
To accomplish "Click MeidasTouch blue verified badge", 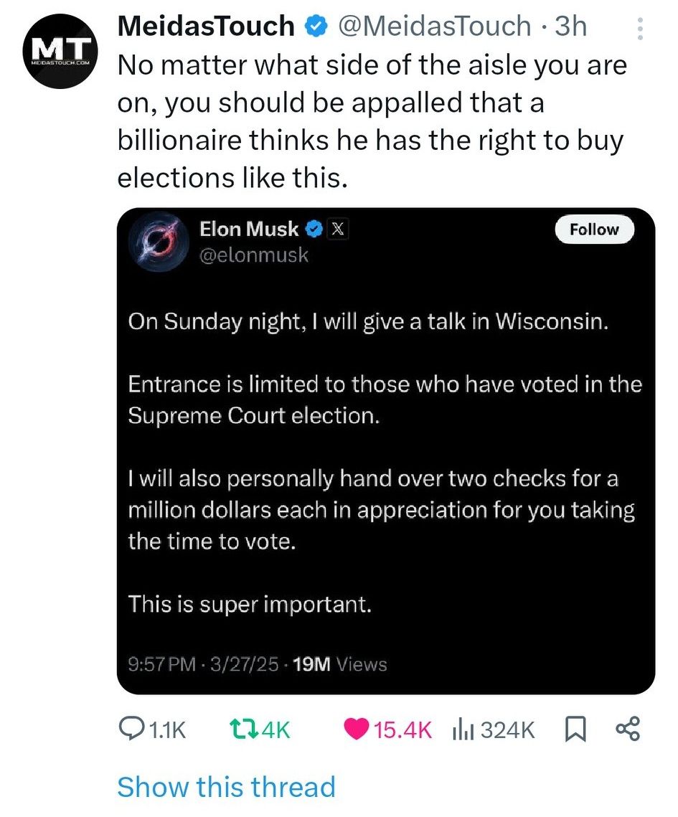I will tap(314, 27).
